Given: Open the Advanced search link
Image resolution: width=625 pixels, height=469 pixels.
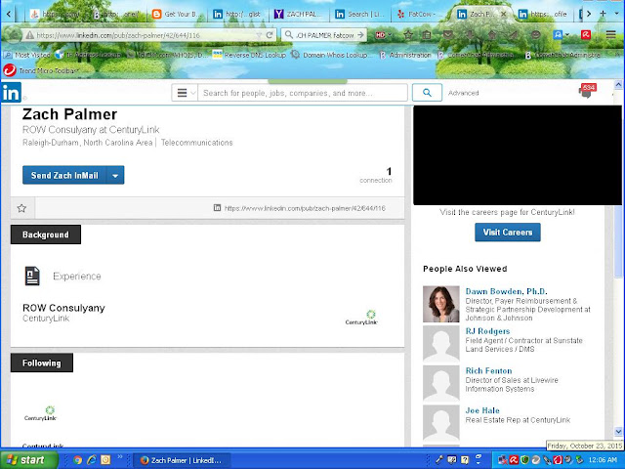Looking at the screenshot, I should [x=463, y=93].
